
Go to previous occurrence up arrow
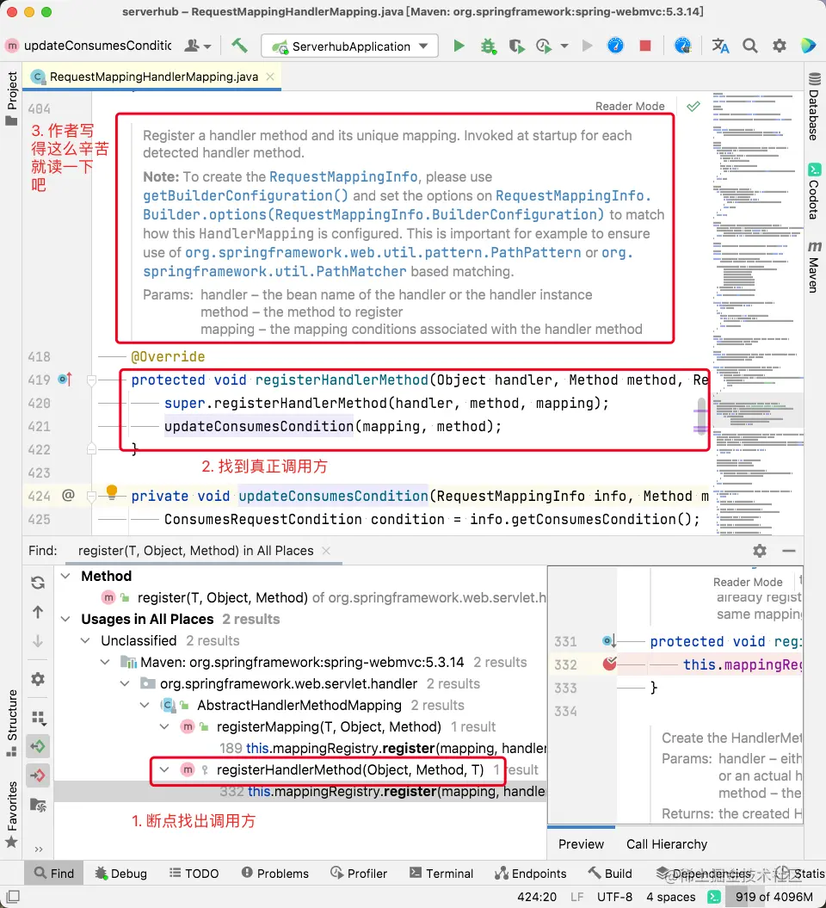tap(38, 612)
